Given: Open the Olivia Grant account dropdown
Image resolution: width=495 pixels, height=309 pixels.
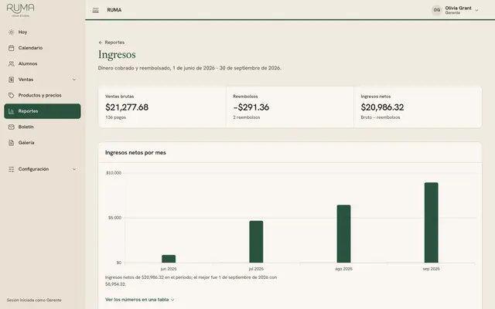Looking at the screenshot, I should pyautogui.click(x=456, y=10).
